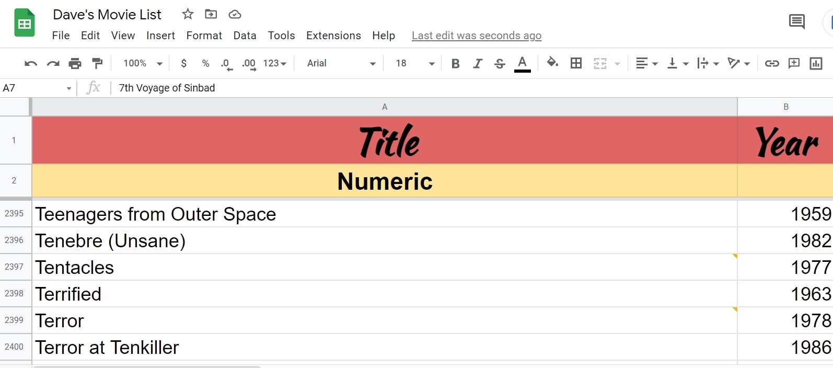
Task: Toggle italic formatting
Action: pyautogui.click(x=477, y=63)
